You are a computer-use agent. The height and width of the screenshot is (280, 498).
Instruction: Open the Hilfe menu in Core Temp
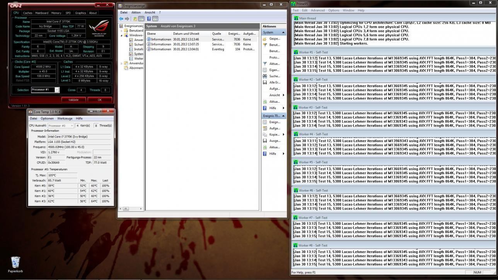point(79,119)
